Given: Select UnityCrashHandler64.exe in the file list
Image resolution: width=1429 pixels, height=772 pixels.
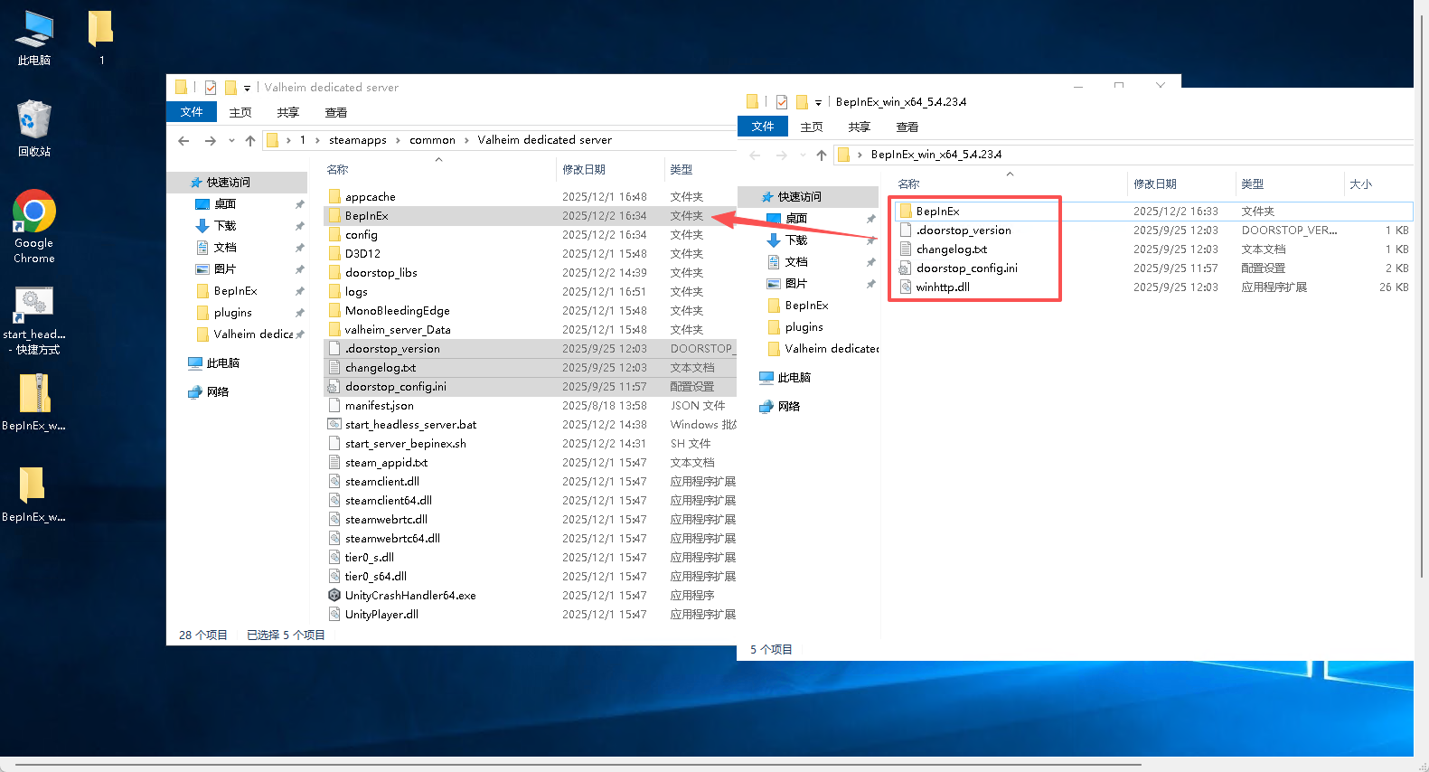Looking at the screenshot, I should 409,596.
